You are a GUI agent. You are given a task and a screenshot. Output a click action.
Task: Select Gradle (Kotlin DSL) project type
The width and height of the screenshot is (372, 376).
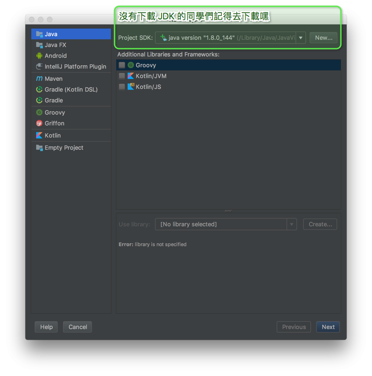pos(71,89)
